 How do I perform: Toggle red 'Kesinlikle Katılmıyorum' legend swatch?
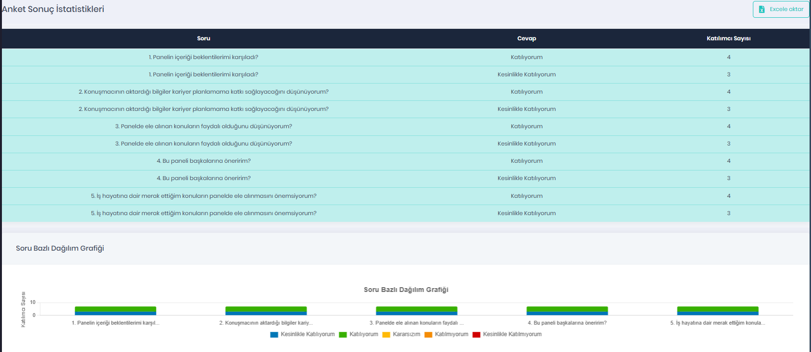tap(477, 335)
